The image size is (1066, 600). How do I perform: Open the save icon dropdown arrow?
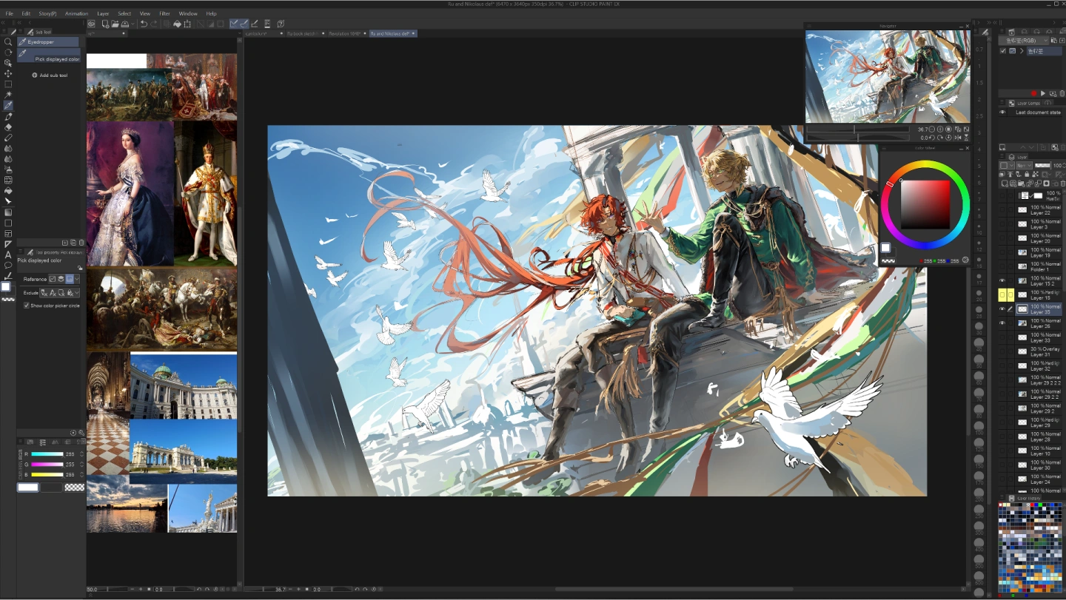point(133,24)
